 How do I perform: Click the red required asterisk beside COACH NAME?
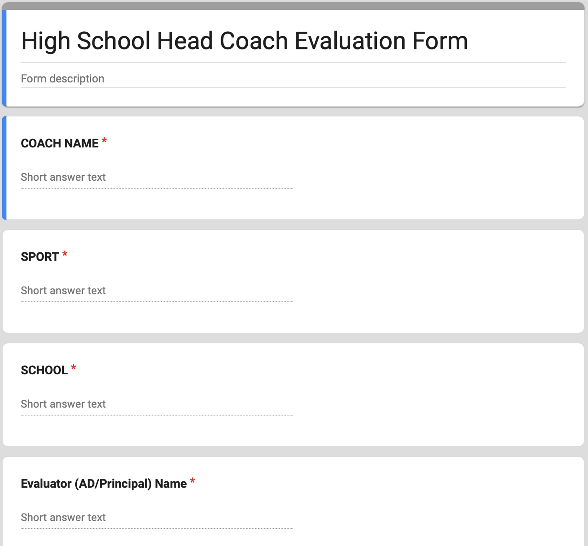[104, 141]
